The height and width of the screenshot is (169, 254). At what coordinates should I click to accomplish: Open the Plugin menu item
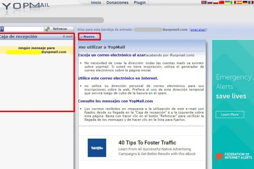[140, 3]
